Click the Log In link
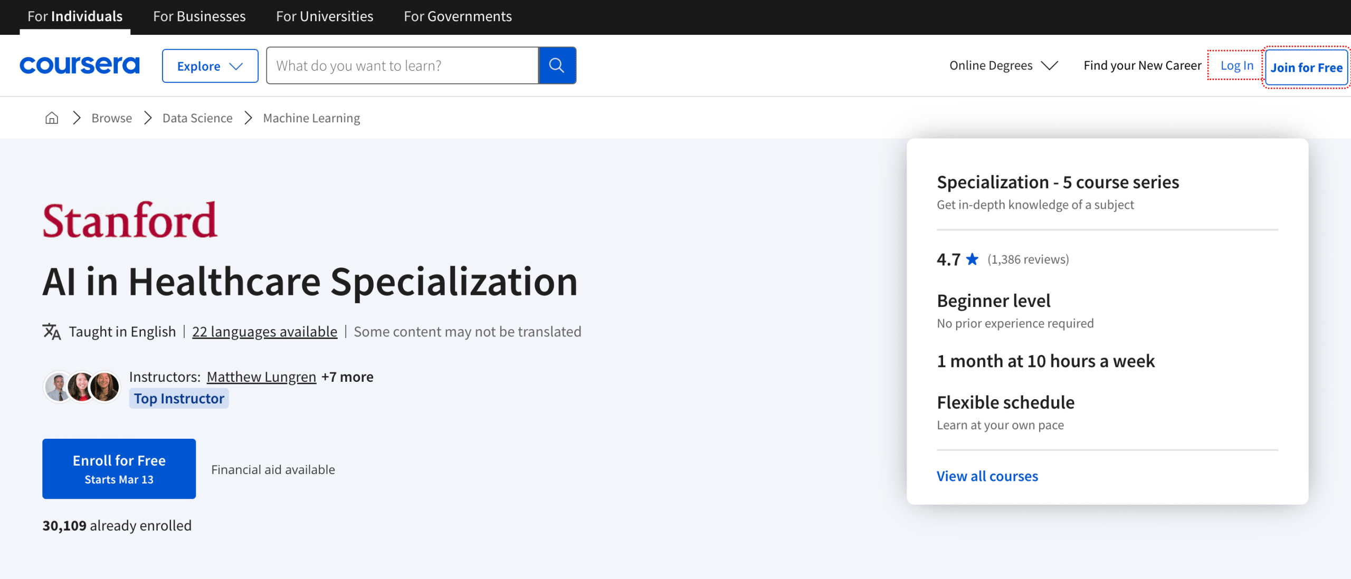The height and width of the screenshot is (579, 1351). [x=1236, y=65]
